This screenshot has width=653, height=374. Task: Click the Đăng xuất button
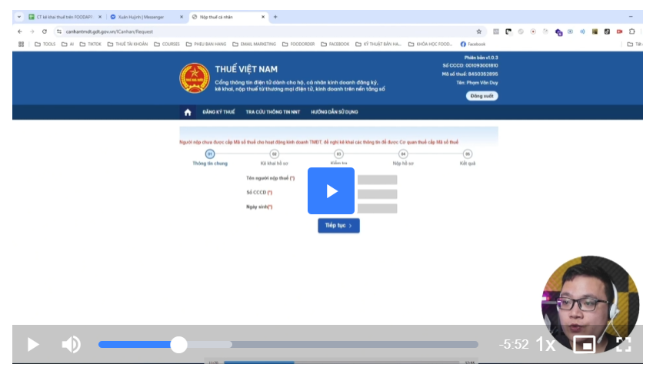pyautogui.click(x=481, y=96)
